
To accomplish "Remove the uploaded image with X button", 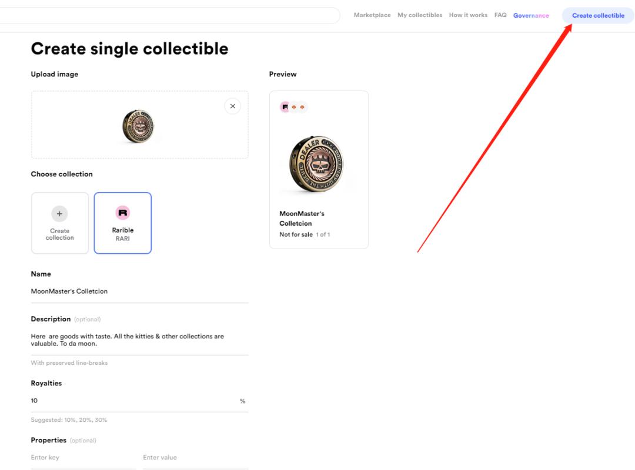I will coord(232,106).
